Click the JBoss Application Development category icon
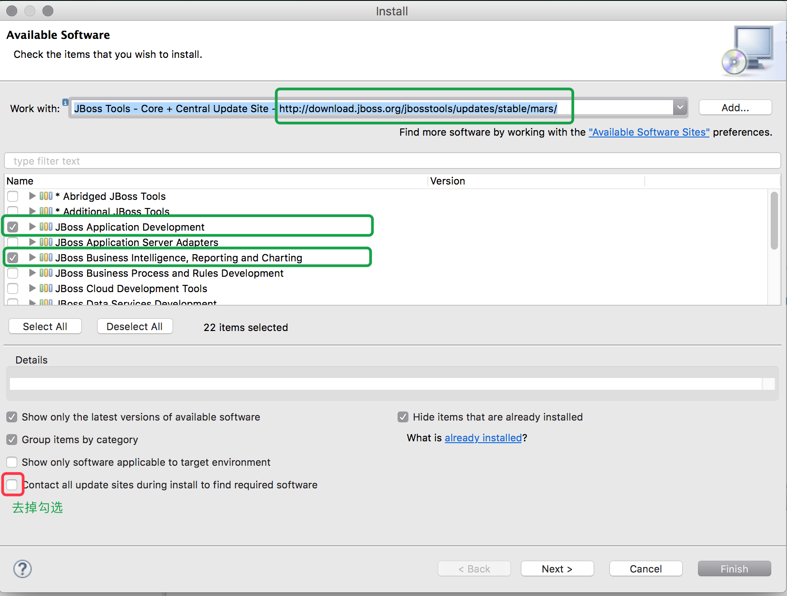This screenshot has width=787, height=596. coord(46,227)
